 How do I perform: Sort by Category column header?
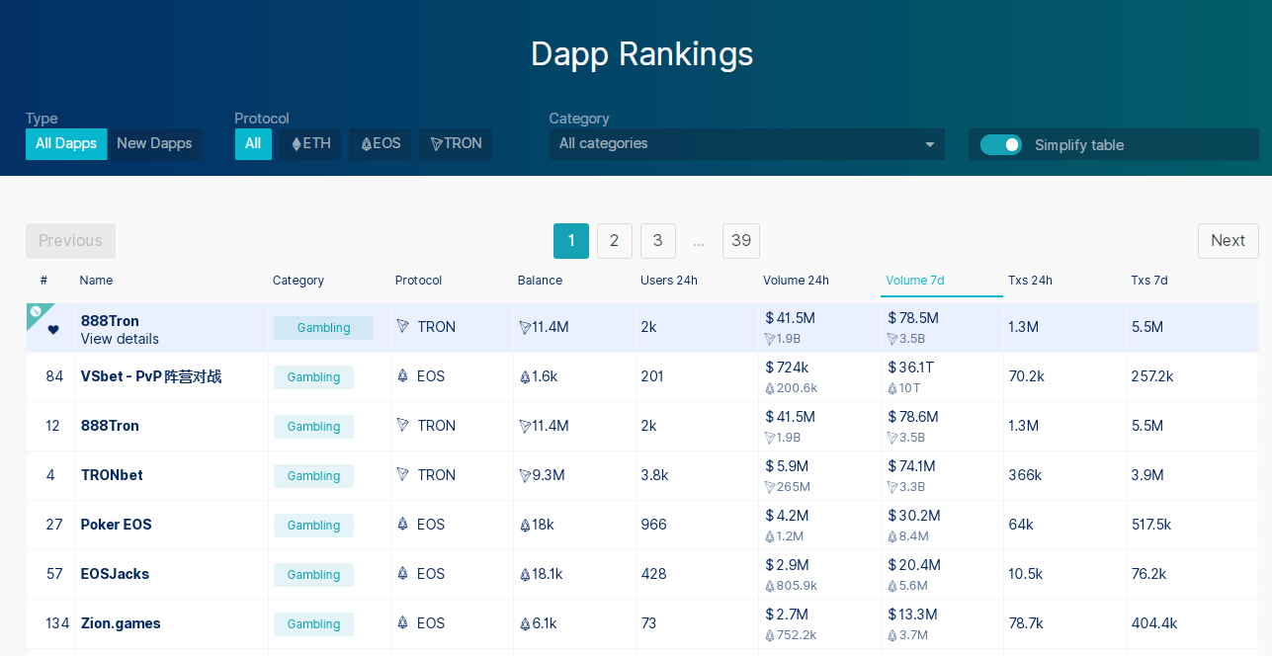(298, 281)
